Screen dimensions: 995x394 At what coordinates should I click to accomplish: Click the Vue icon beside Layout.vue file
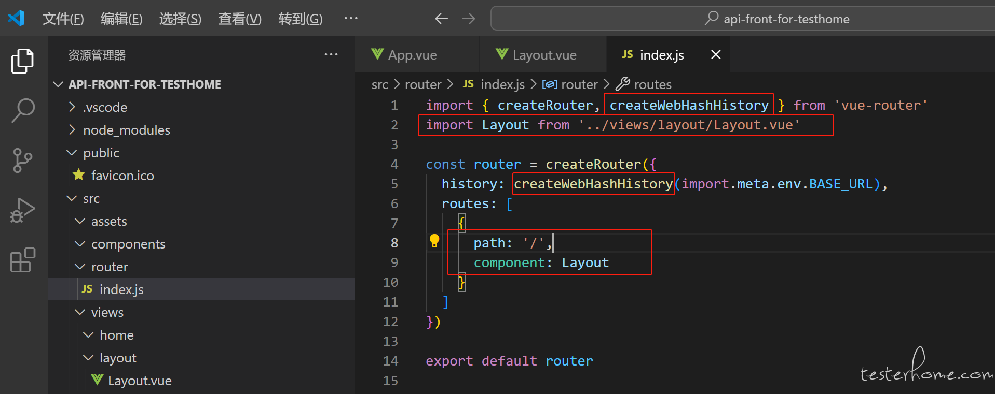97,380
